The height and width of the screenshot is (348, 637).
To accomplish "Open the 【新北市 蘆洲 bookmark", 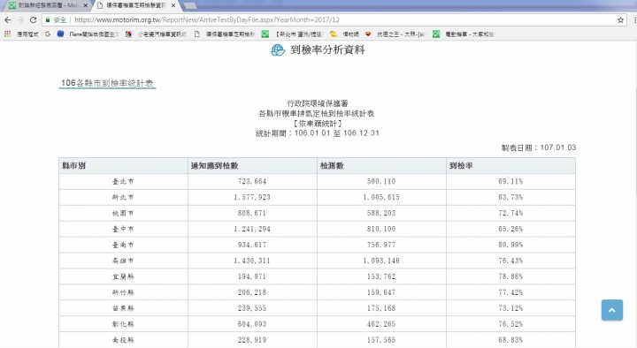I will 292,34.
